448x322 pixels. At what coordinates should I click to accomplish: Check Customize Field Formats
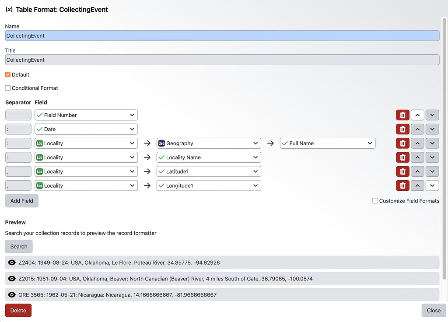click(x=375, y=201)
